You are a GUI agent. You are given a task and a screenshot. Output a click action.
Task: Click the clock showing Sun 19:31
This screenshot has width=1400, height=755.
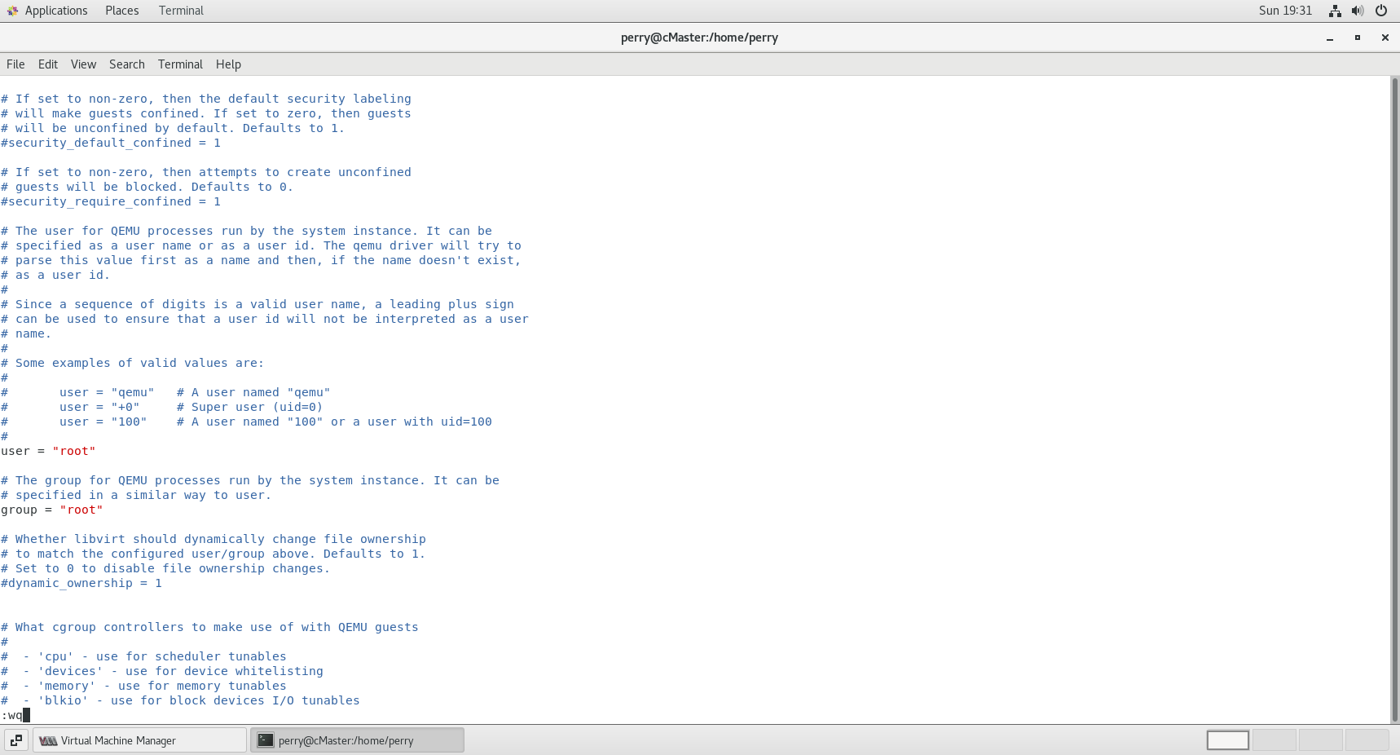point(1285,11)
